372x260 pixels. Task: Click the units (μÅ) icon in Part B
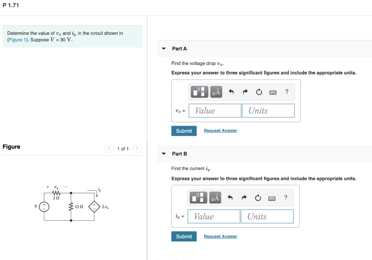[x=215, y=198]
